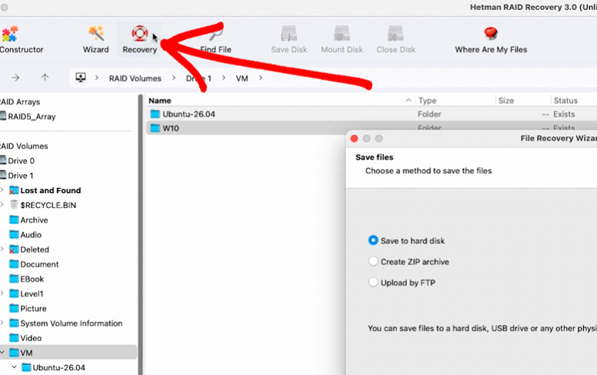Choose Upload by FTP option
The width and height of the screenshot is (597, 375).
pyautogui.click(x=373, y=283)
